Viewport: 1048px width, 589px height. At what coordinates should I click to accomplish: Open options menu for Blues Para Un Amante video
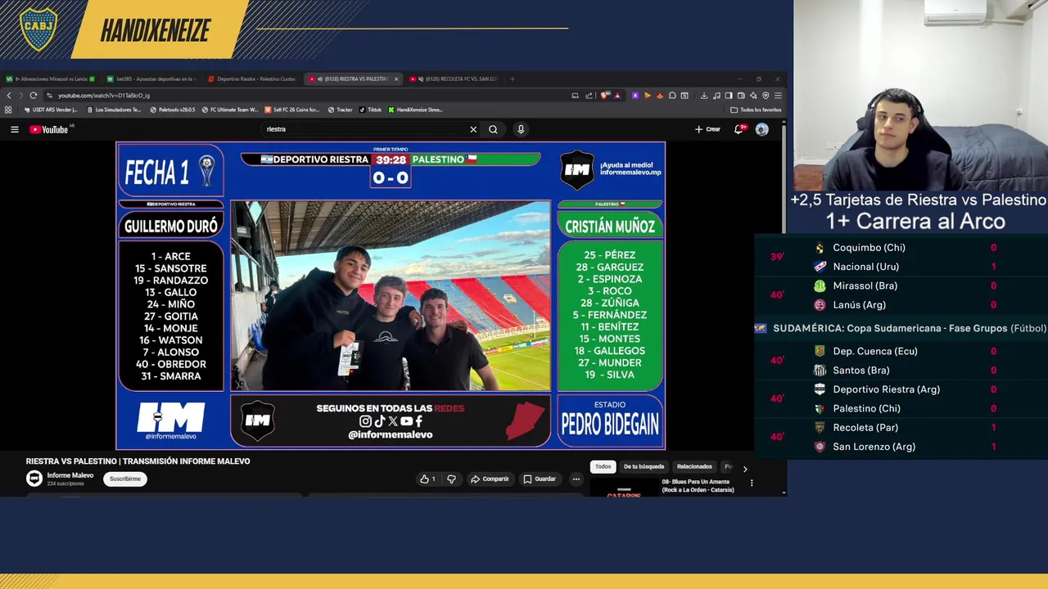(x=752, y=483)
